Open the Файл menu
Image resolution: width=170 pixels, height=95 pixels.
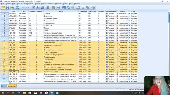[x=2, y=4]
